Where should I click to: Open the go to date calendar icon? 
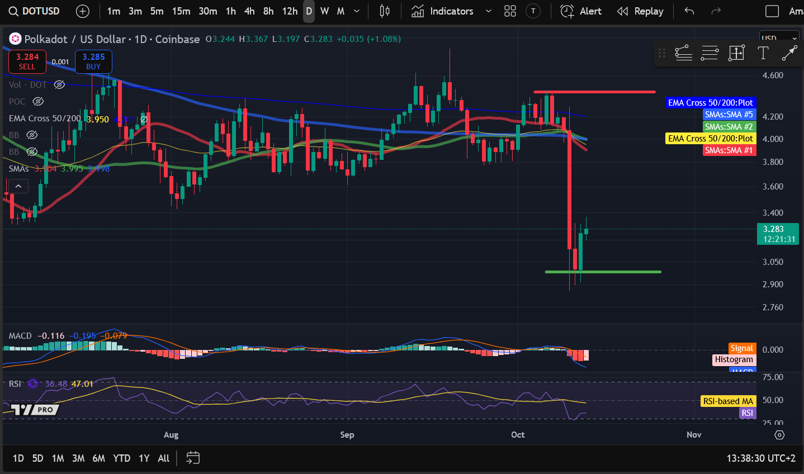tap(193, 458)
